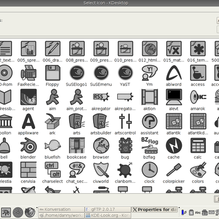Select the SuSEmenu icon
This screenshot has height=219, width=219.
coord(101,73)
